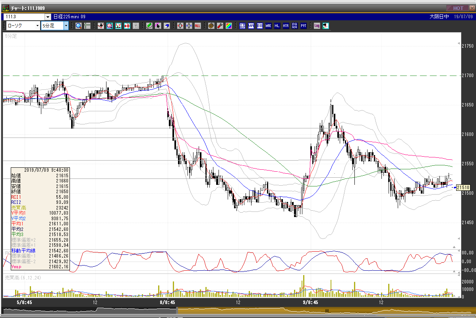Click the 8/8:45 date axis label

click(x=167, y=302)
